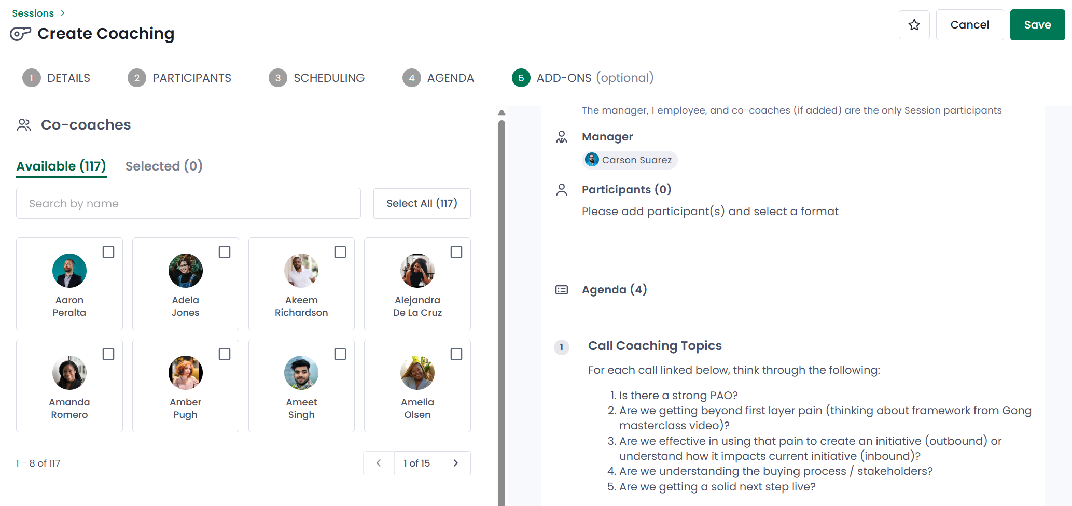Screen dimensions: 1072x506
Task: Open the ADD-ONS (optional) step
Action: tap(595, 78)
